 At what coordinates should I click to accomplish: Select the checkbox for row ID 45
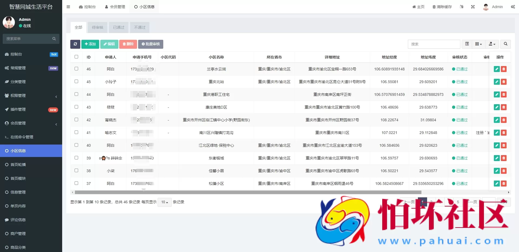(76, 81)
